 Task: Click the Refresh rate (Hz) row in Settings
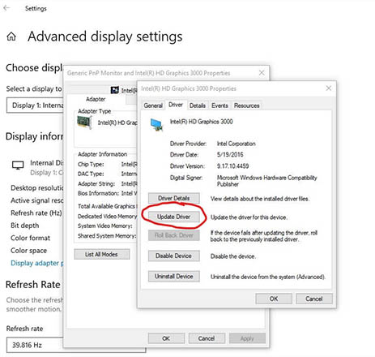(x=36, y=213)
